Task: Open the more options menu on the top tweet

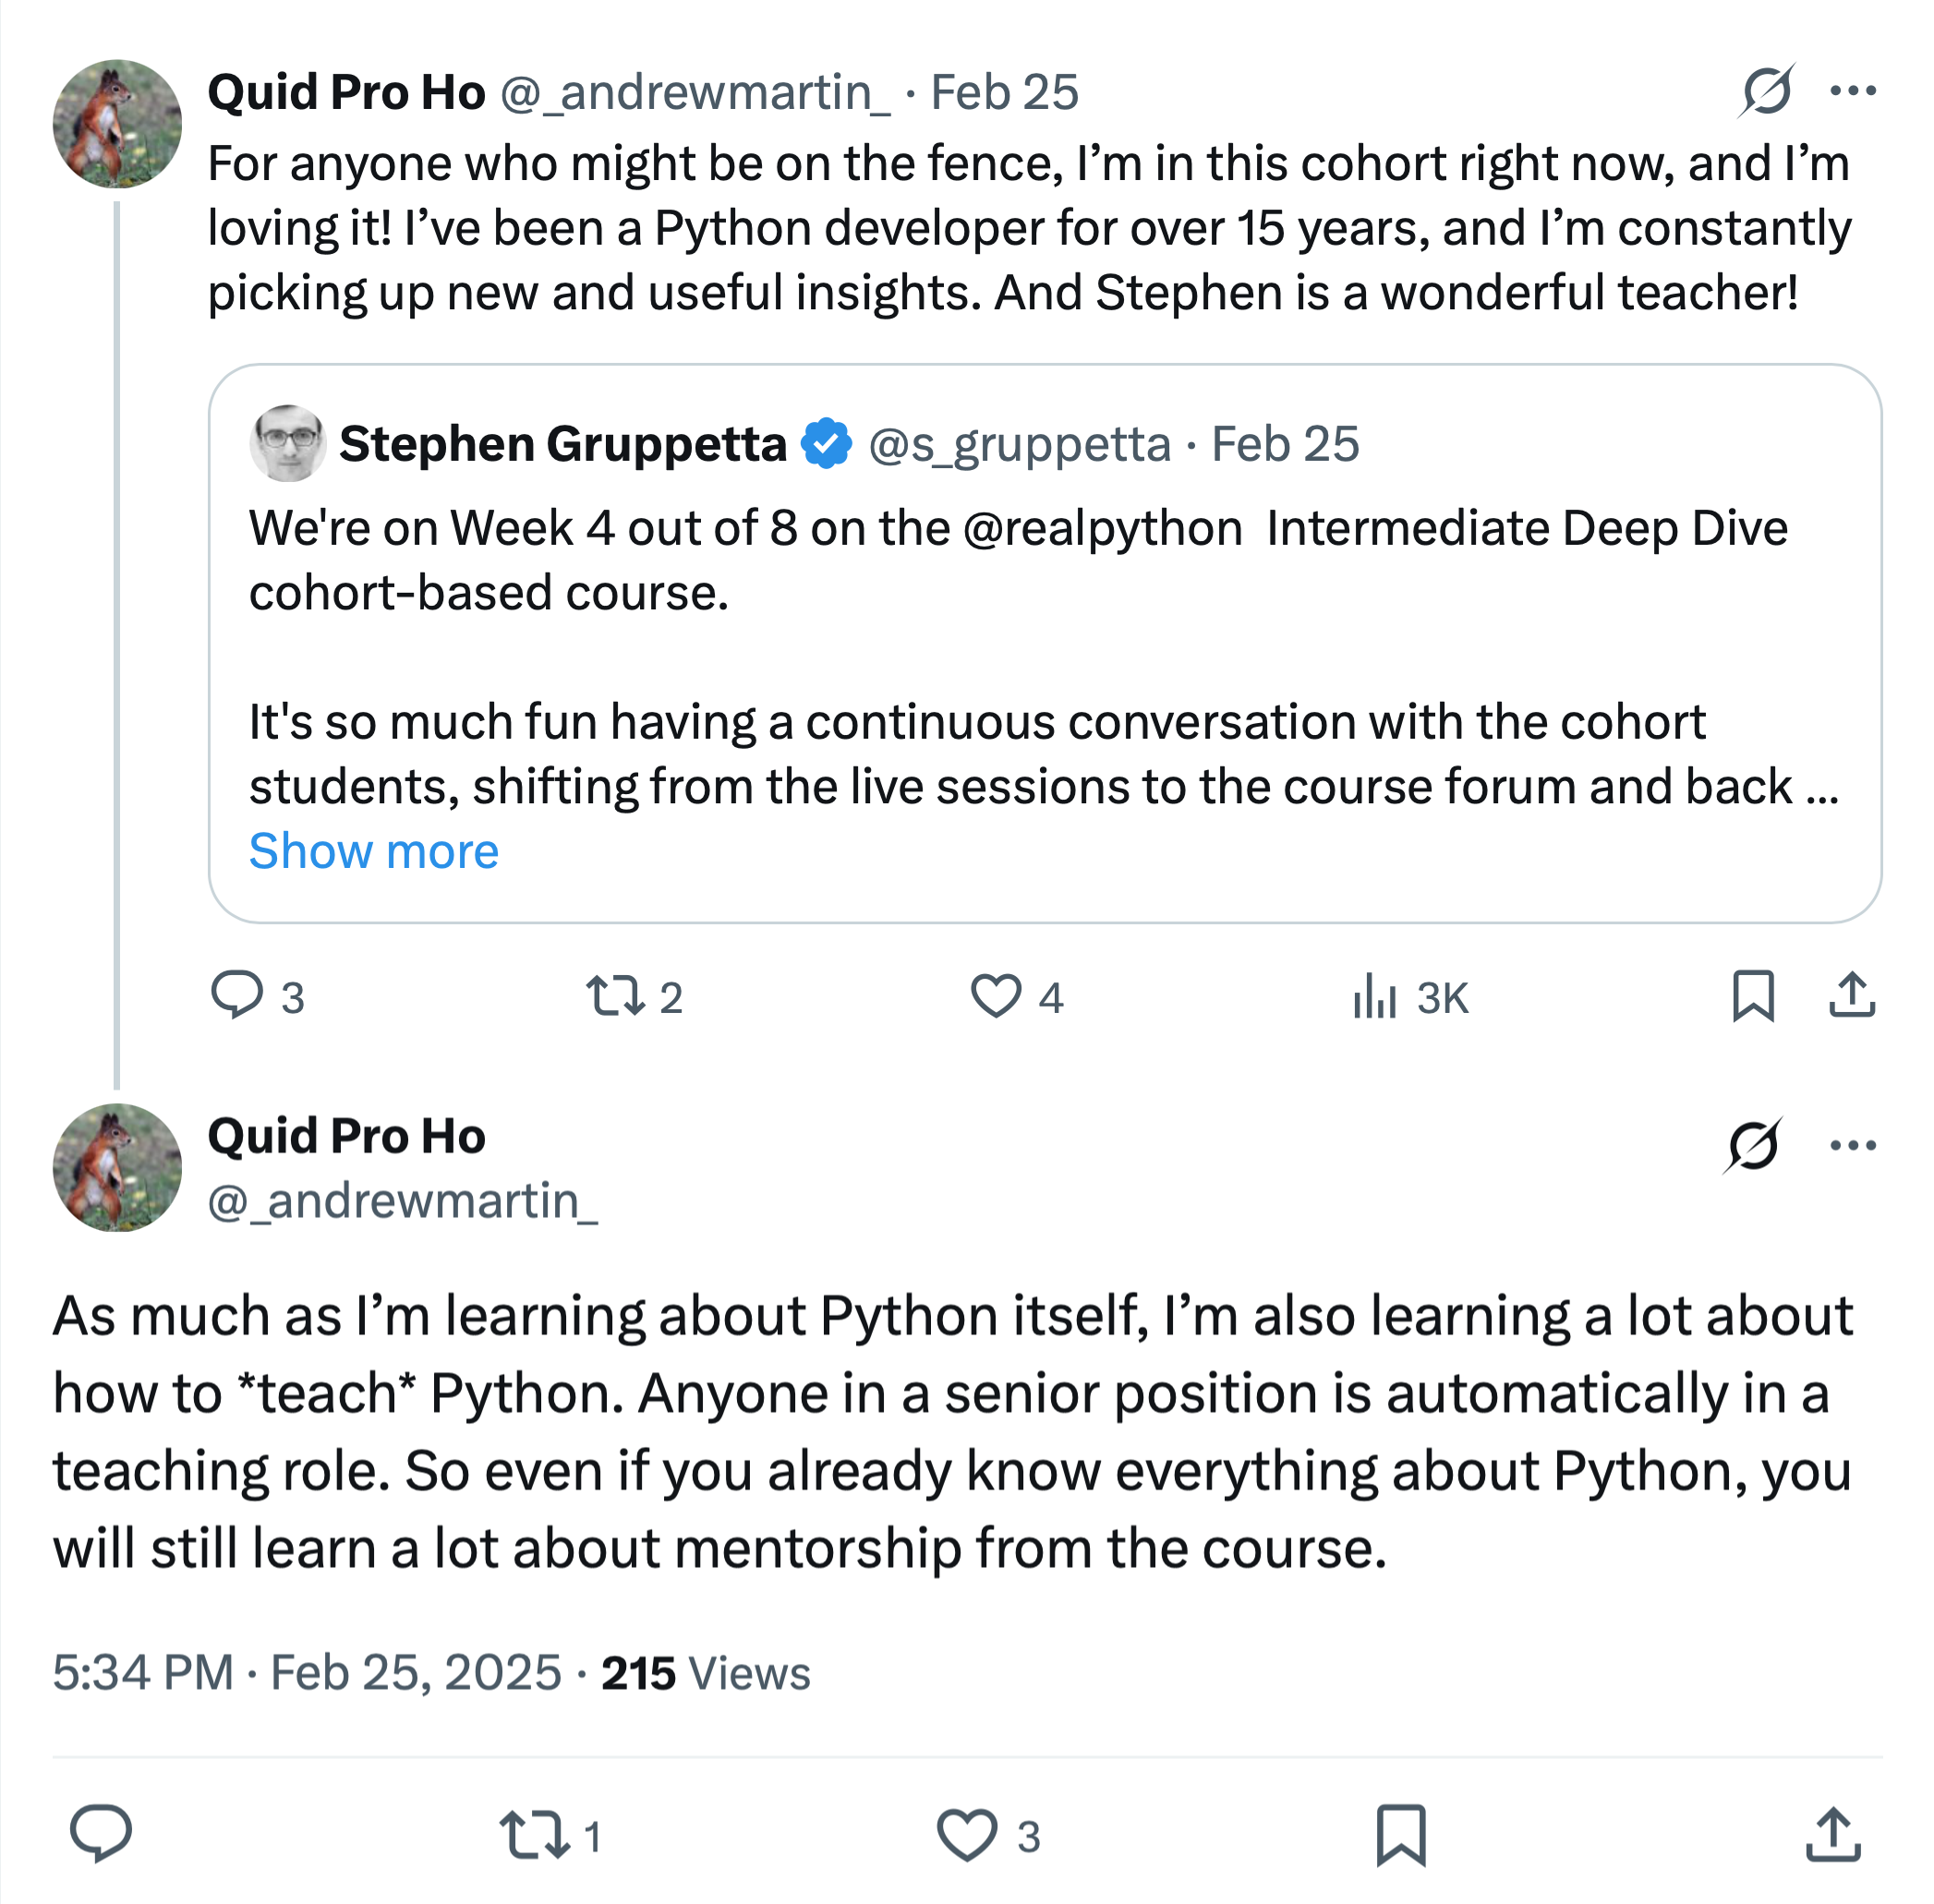Action: tap(1855, 92)
